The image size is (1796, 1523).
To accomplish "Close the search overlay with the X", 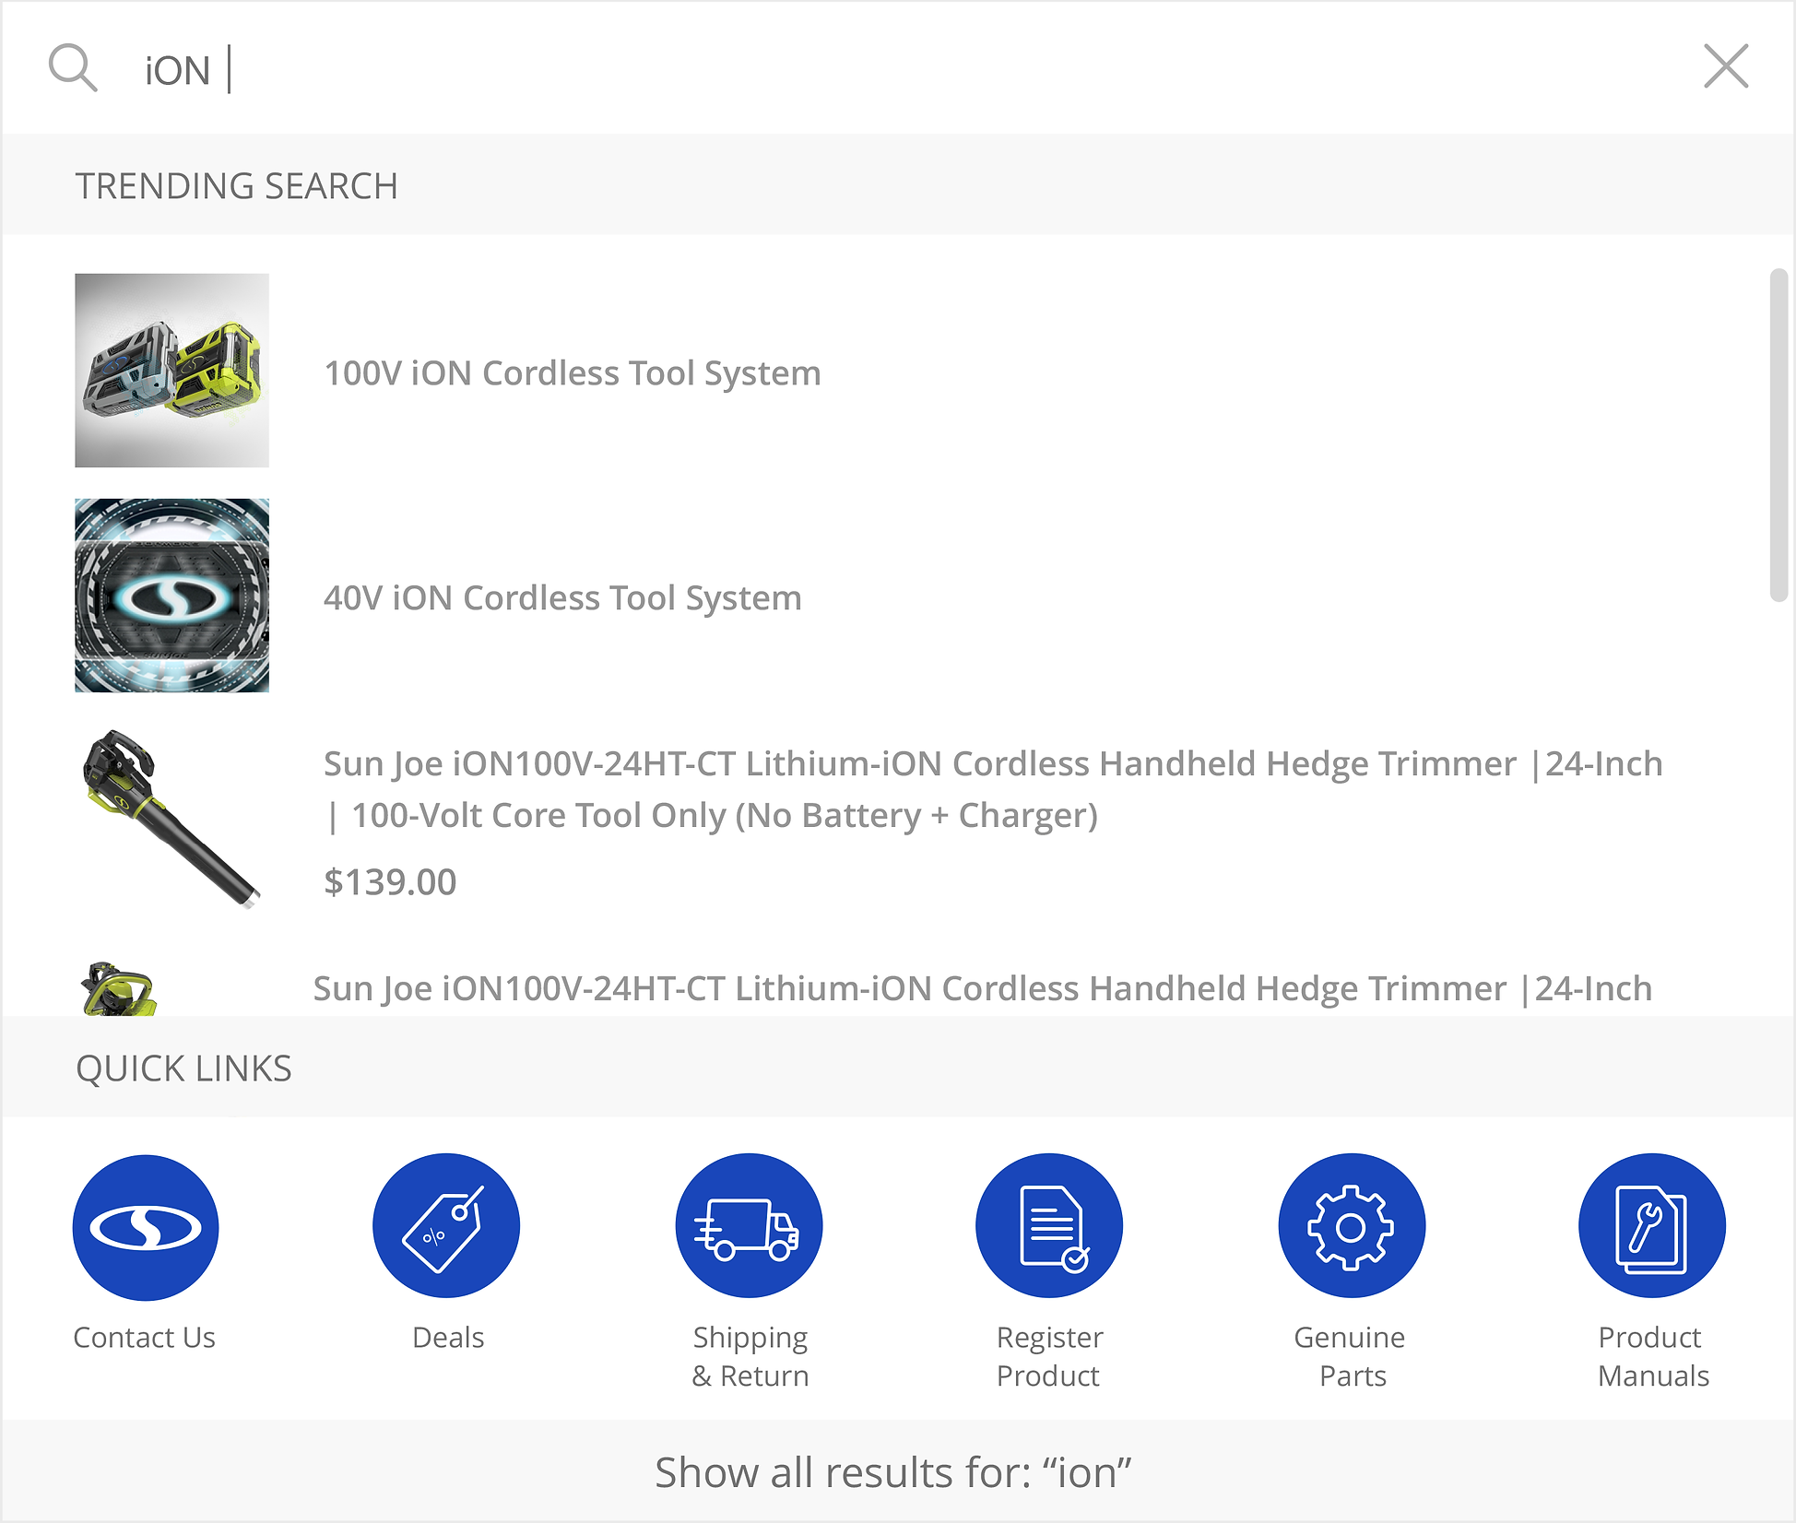I will pyautogui.click(x=1726, y=66).
